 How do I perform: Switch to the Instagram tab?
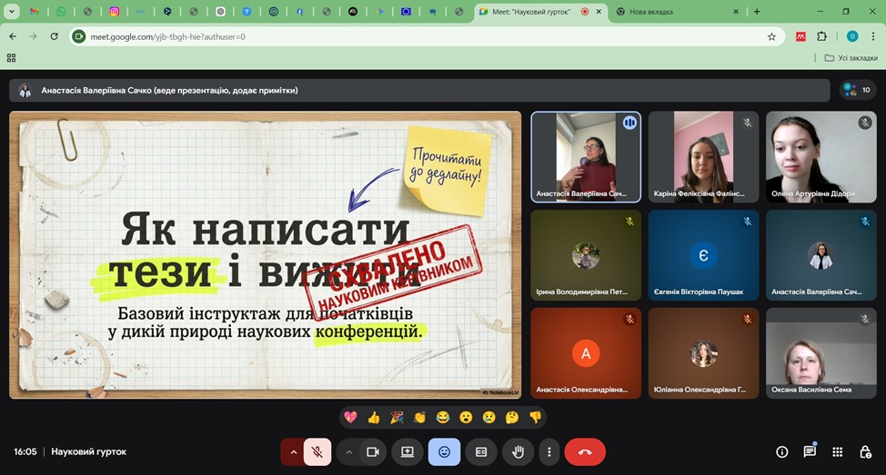[x=114, y=11]
